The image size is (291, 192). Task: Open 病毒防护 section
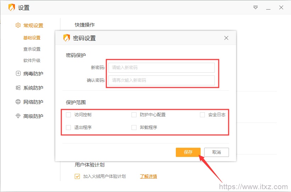point(33,74)
